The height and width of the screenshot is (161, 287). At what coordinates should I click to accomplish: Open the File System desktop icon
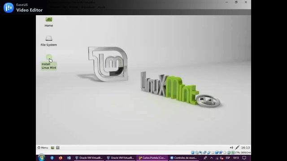coord(49,41)
